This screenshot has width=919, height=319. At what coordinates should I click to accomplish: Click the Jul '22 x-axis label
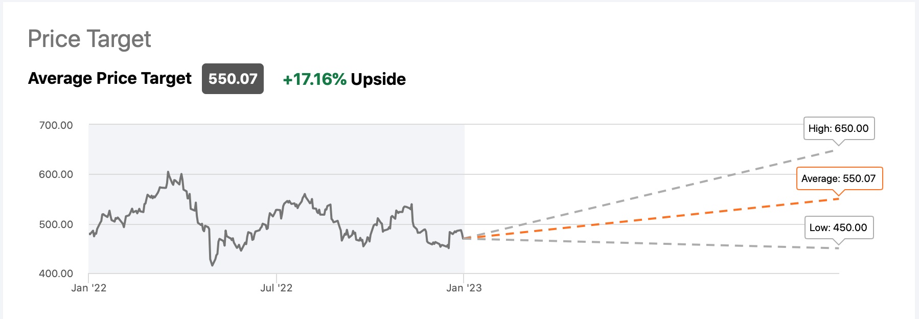(x=277, y=288)
